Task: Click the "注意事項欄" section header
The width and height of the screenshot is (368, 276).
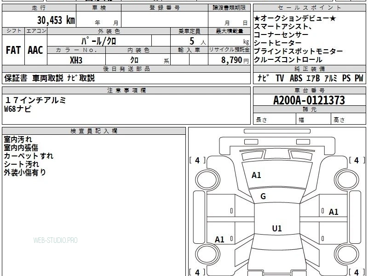Action: click(x=126, y=90)
